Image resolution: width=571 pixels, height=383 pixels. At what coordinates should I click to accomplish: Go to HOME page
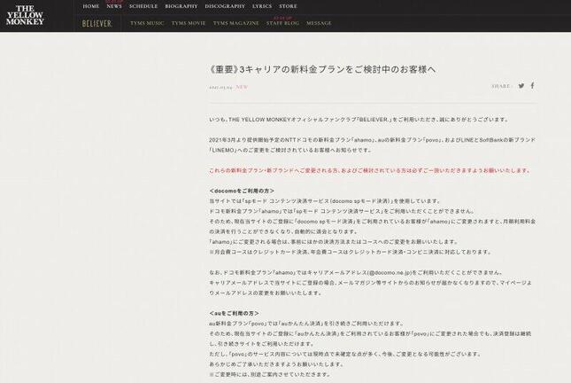pyautogui.click(x=91, y=6)
